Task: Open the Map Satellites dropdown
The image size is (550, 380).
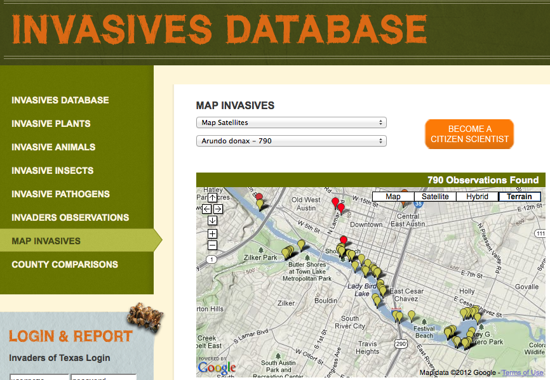Action: tap(291, 122)
